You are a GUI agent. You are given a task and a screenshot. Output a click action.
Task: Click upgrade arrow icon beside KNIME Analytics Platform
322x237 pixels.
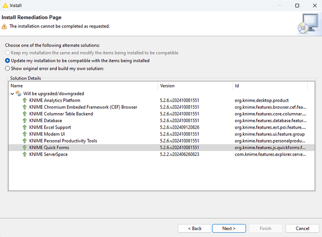pyautogui.click(x=25, y=101)
